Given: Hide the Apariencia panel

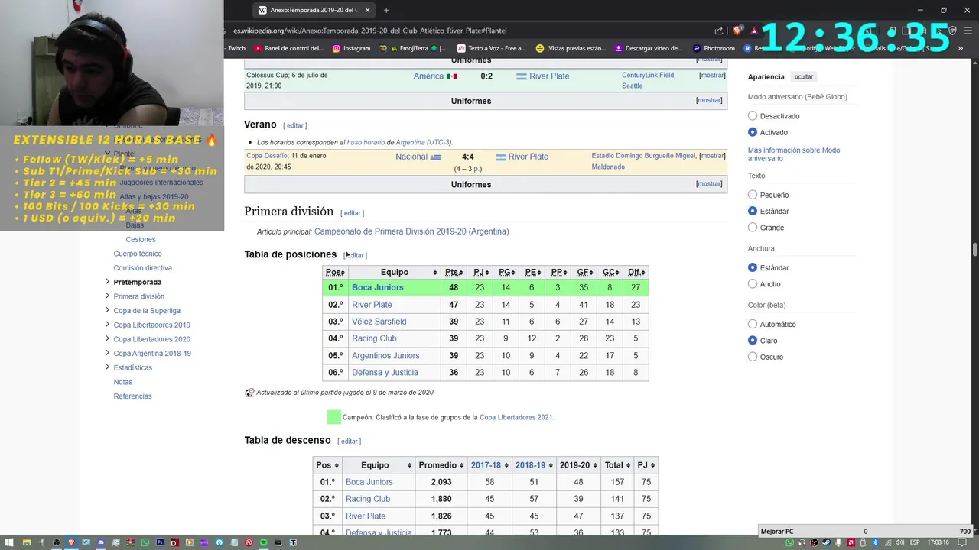Looking at the screenshot, I should point(804,77).
